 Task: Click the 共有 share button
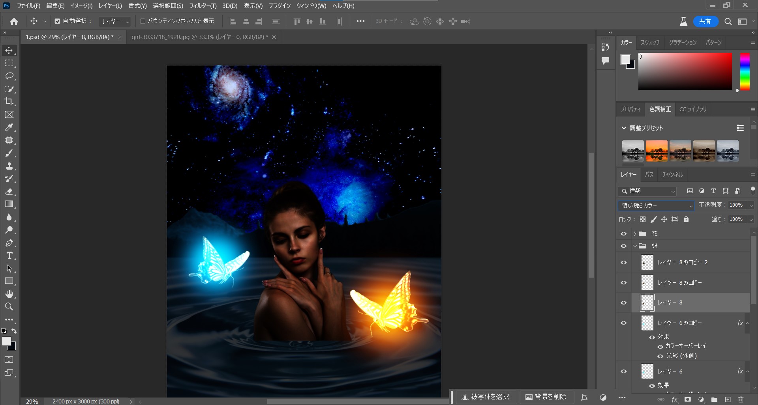(x=705, y=21)
